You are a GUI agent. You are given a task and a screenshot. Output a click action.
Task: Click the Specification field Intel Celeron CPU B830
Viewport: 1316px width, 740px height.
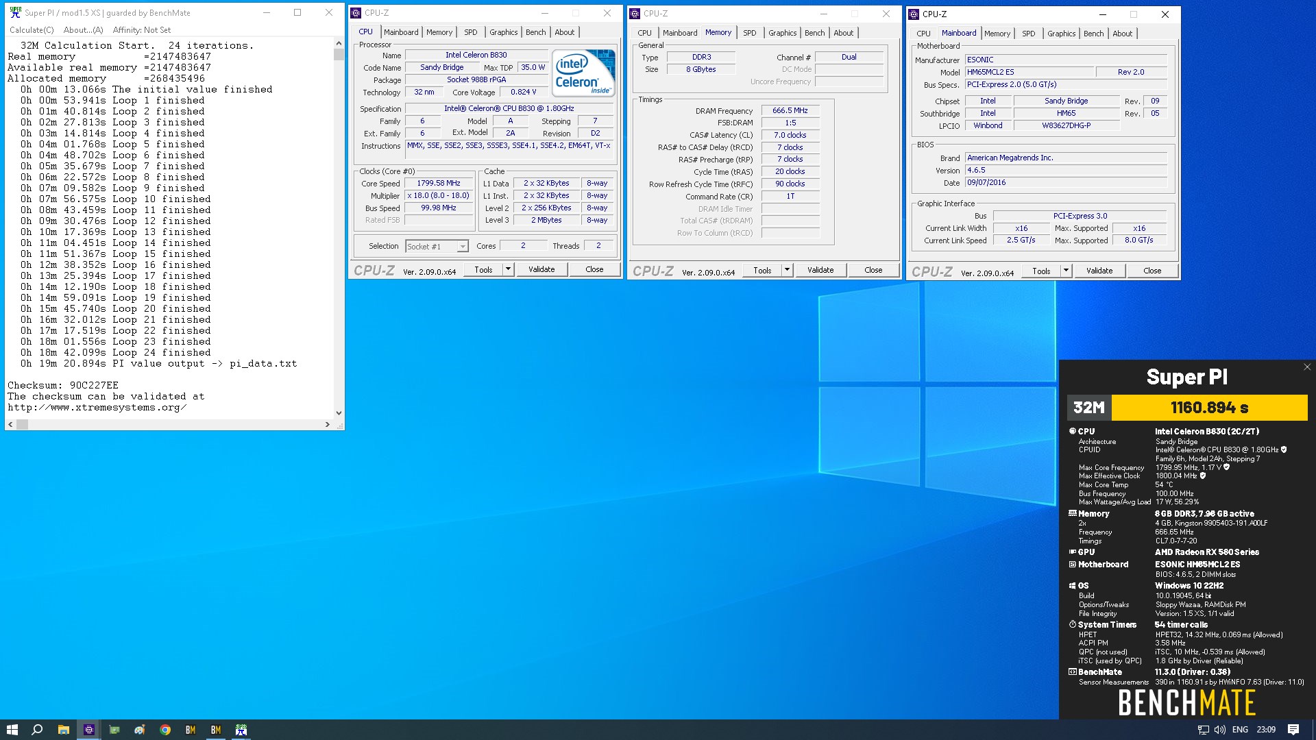pos(509,108)
